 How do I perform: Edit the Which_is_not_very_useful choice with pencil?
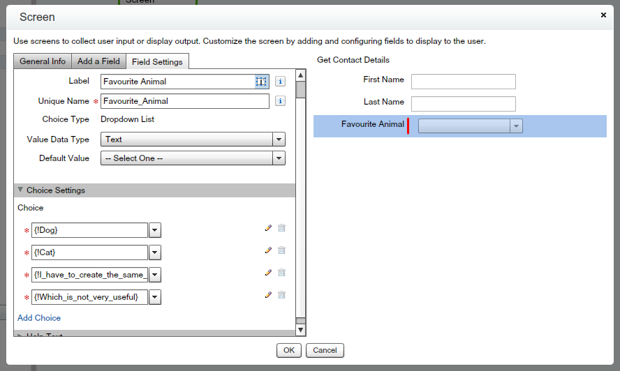(268, 295)
